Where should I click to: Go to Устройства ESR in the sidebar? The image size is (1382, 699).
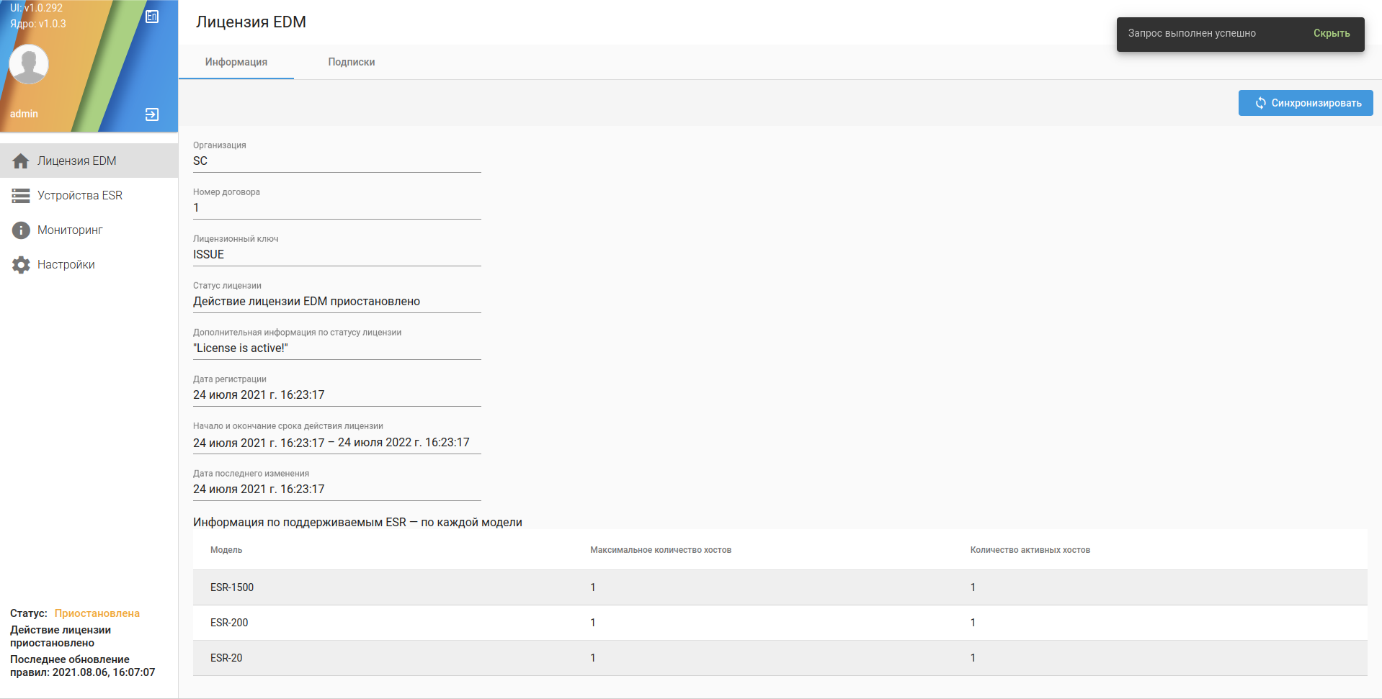point(80,196)
